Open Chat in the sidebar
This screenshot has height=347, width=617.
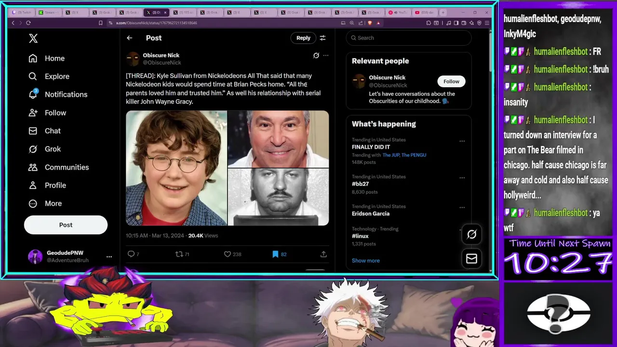[45, 131]
